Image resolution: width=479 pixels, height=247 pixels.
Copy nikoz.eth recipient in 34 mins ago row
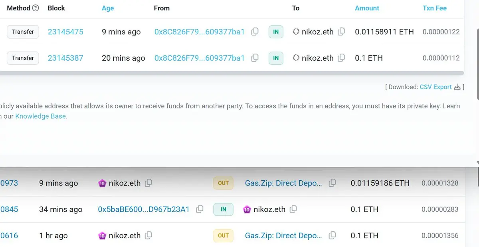pos(293,209)
